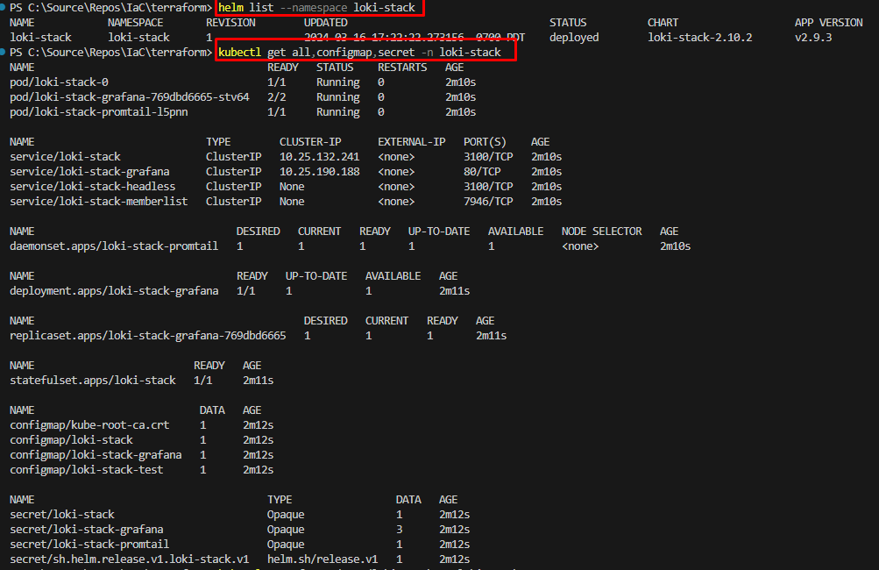Select the cluster IP '10.25.190.188'
Viewport: 879px width, 570px height.
pyautogui.click(x=320, y=172)
